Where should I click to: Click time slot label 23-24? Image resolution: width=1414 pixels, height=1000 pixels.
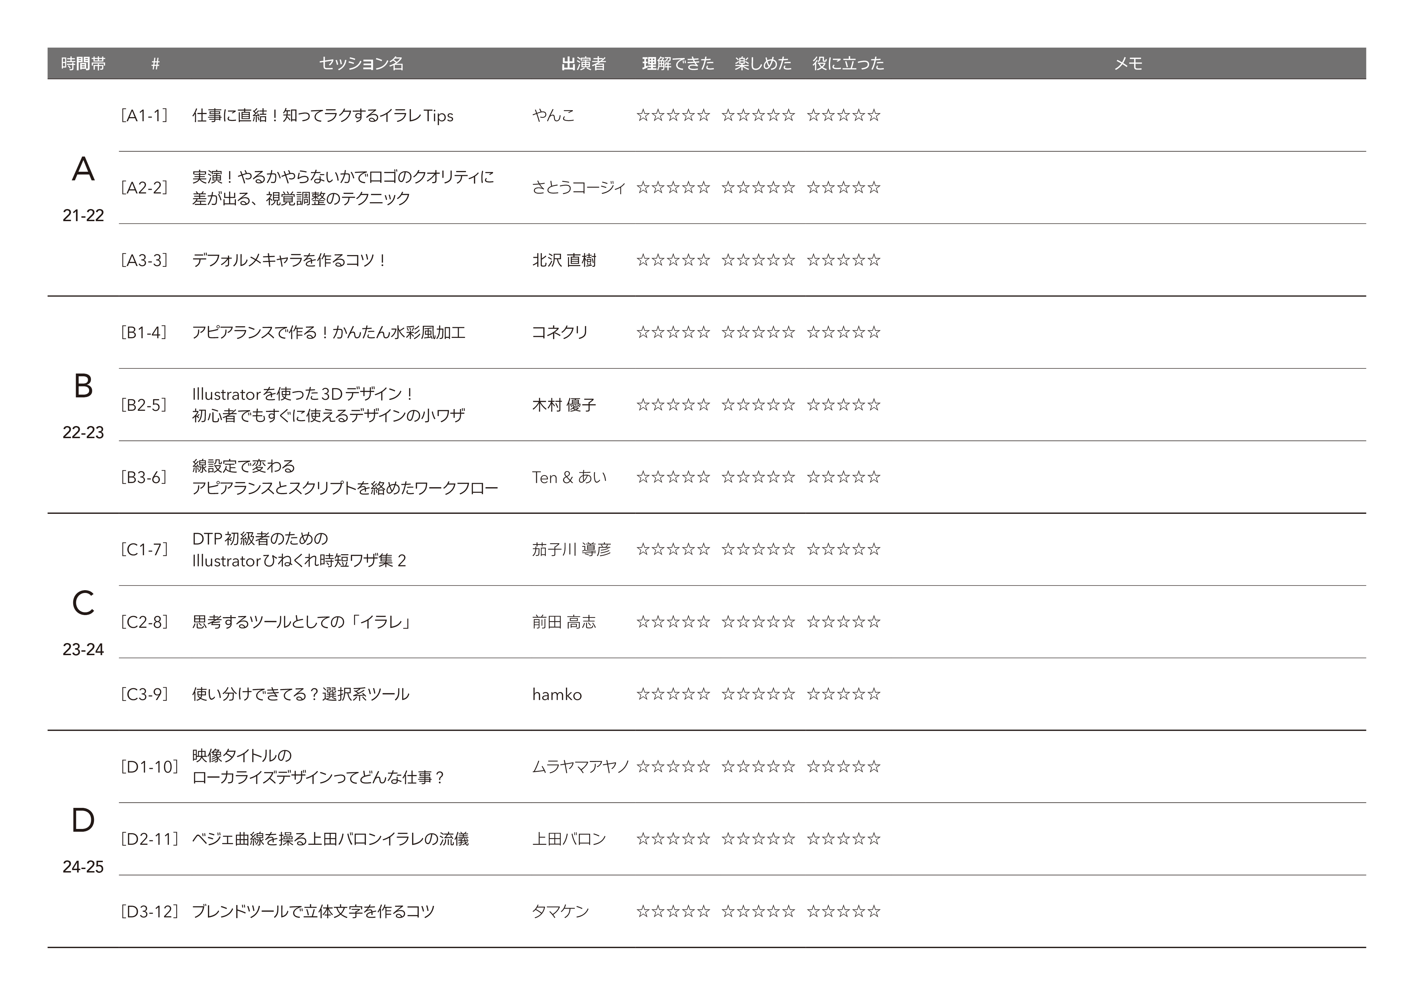coord(83,649)
